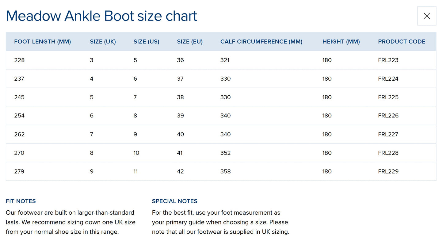Select calf circumference value 321
This screenshot has width=443, height=241.
(225, 60)
